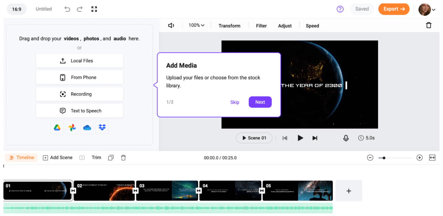
Task: Skip the Add Media tutorial
Action: pyautogui.click(x=235, y=102)
